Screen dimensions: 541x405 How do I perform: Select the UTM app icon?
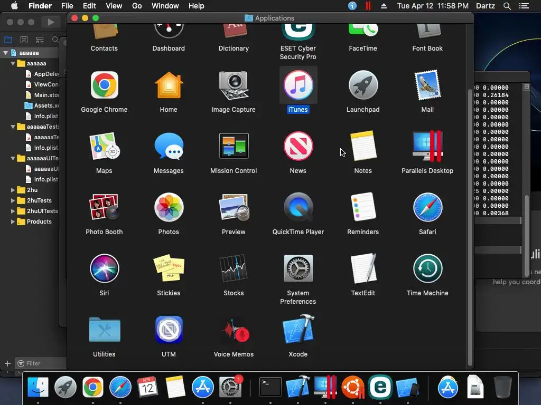pos(169,330)
